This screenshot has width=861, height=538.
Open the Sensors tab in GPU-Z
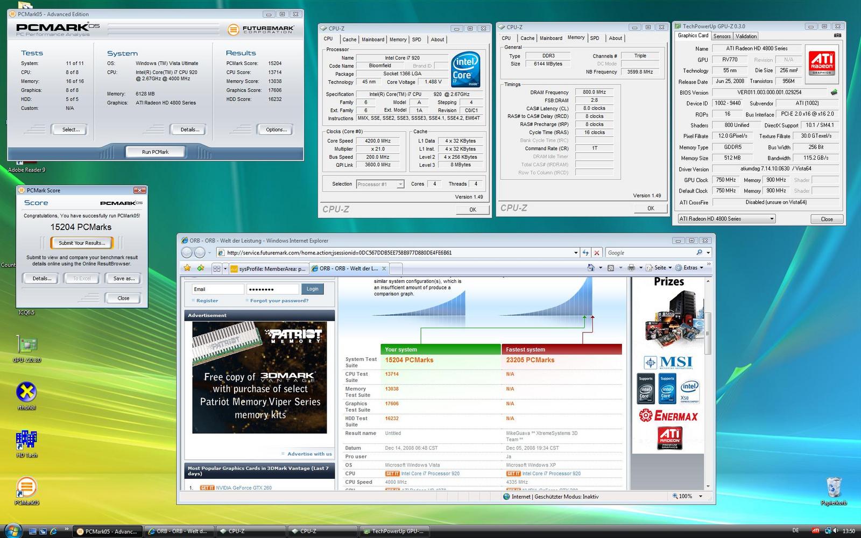click(722, 36)
